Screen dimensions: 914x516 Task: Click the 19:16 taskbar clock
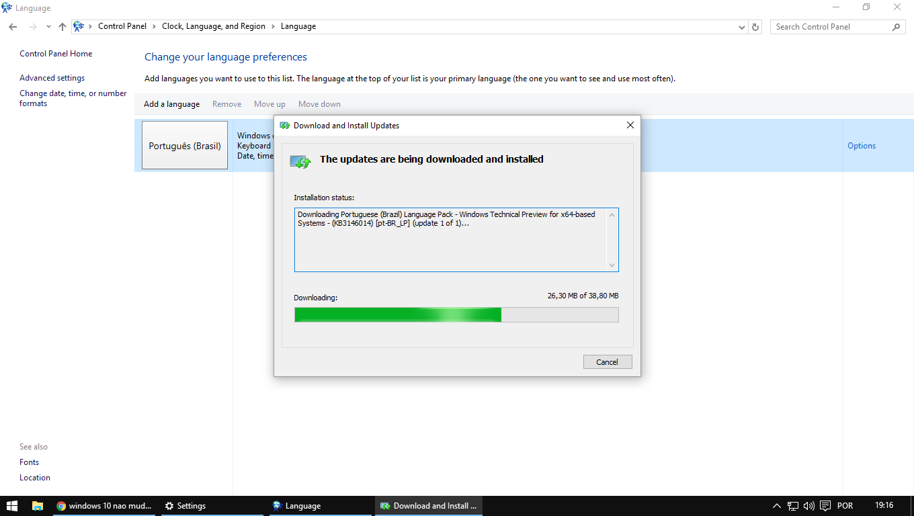[x=884, y=505]
